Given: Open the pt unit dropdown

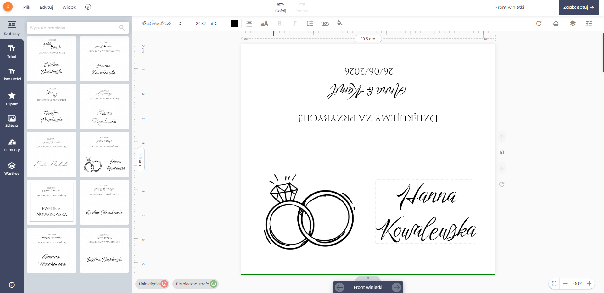Looking at the screenshot, I should point(213,24).
